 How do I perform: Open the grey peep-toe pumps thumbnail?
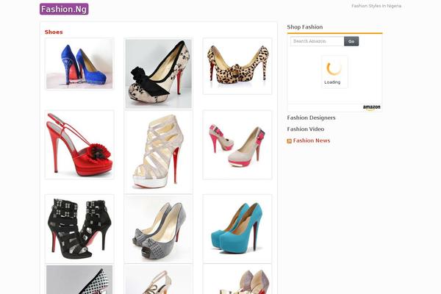[158, 229]
